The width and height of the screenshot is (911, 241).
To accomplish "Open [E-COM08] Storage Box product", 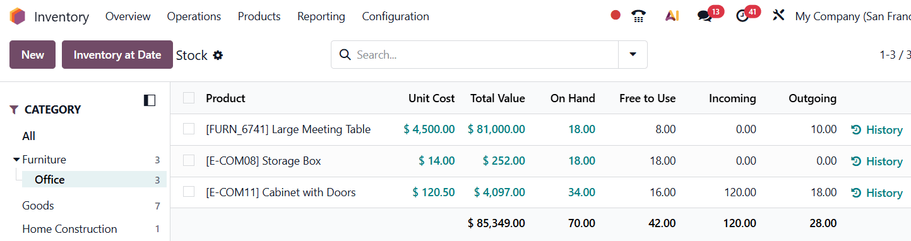I will point(263,161).
